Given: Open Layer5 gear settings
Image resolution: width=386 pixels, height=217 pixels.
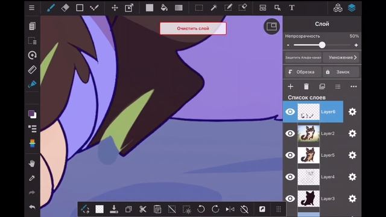Looking at the screenshot, I should tap(352, 155).
